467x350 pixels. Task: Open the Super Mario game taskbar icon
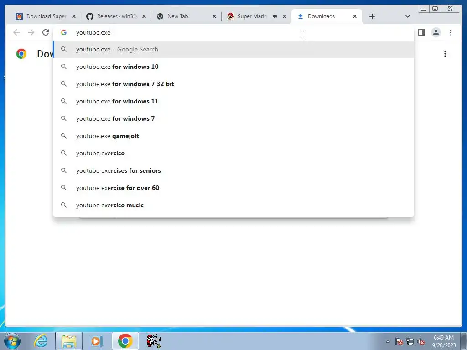pyautogui.click(x=154, y=341)
